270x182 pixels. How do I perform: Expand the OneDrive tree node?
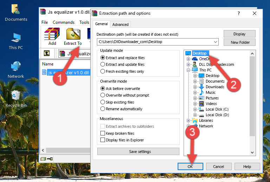pos(188,59)
